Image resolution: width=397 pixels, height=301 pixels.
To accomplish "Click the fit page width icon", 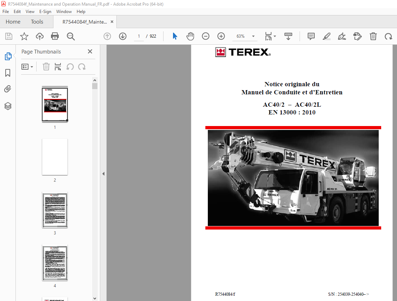I will click(x=268, y=36).
